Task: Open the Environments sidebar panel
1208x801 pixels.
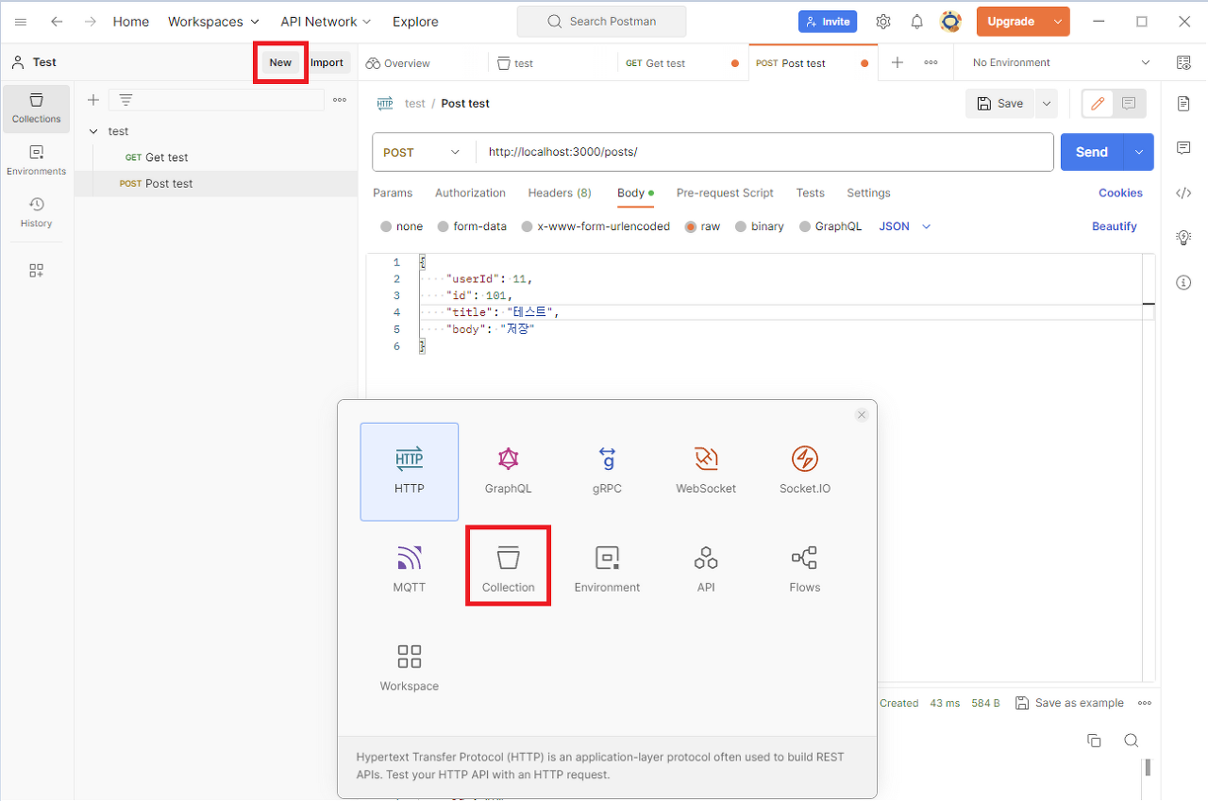Action: tap(37, 160)
